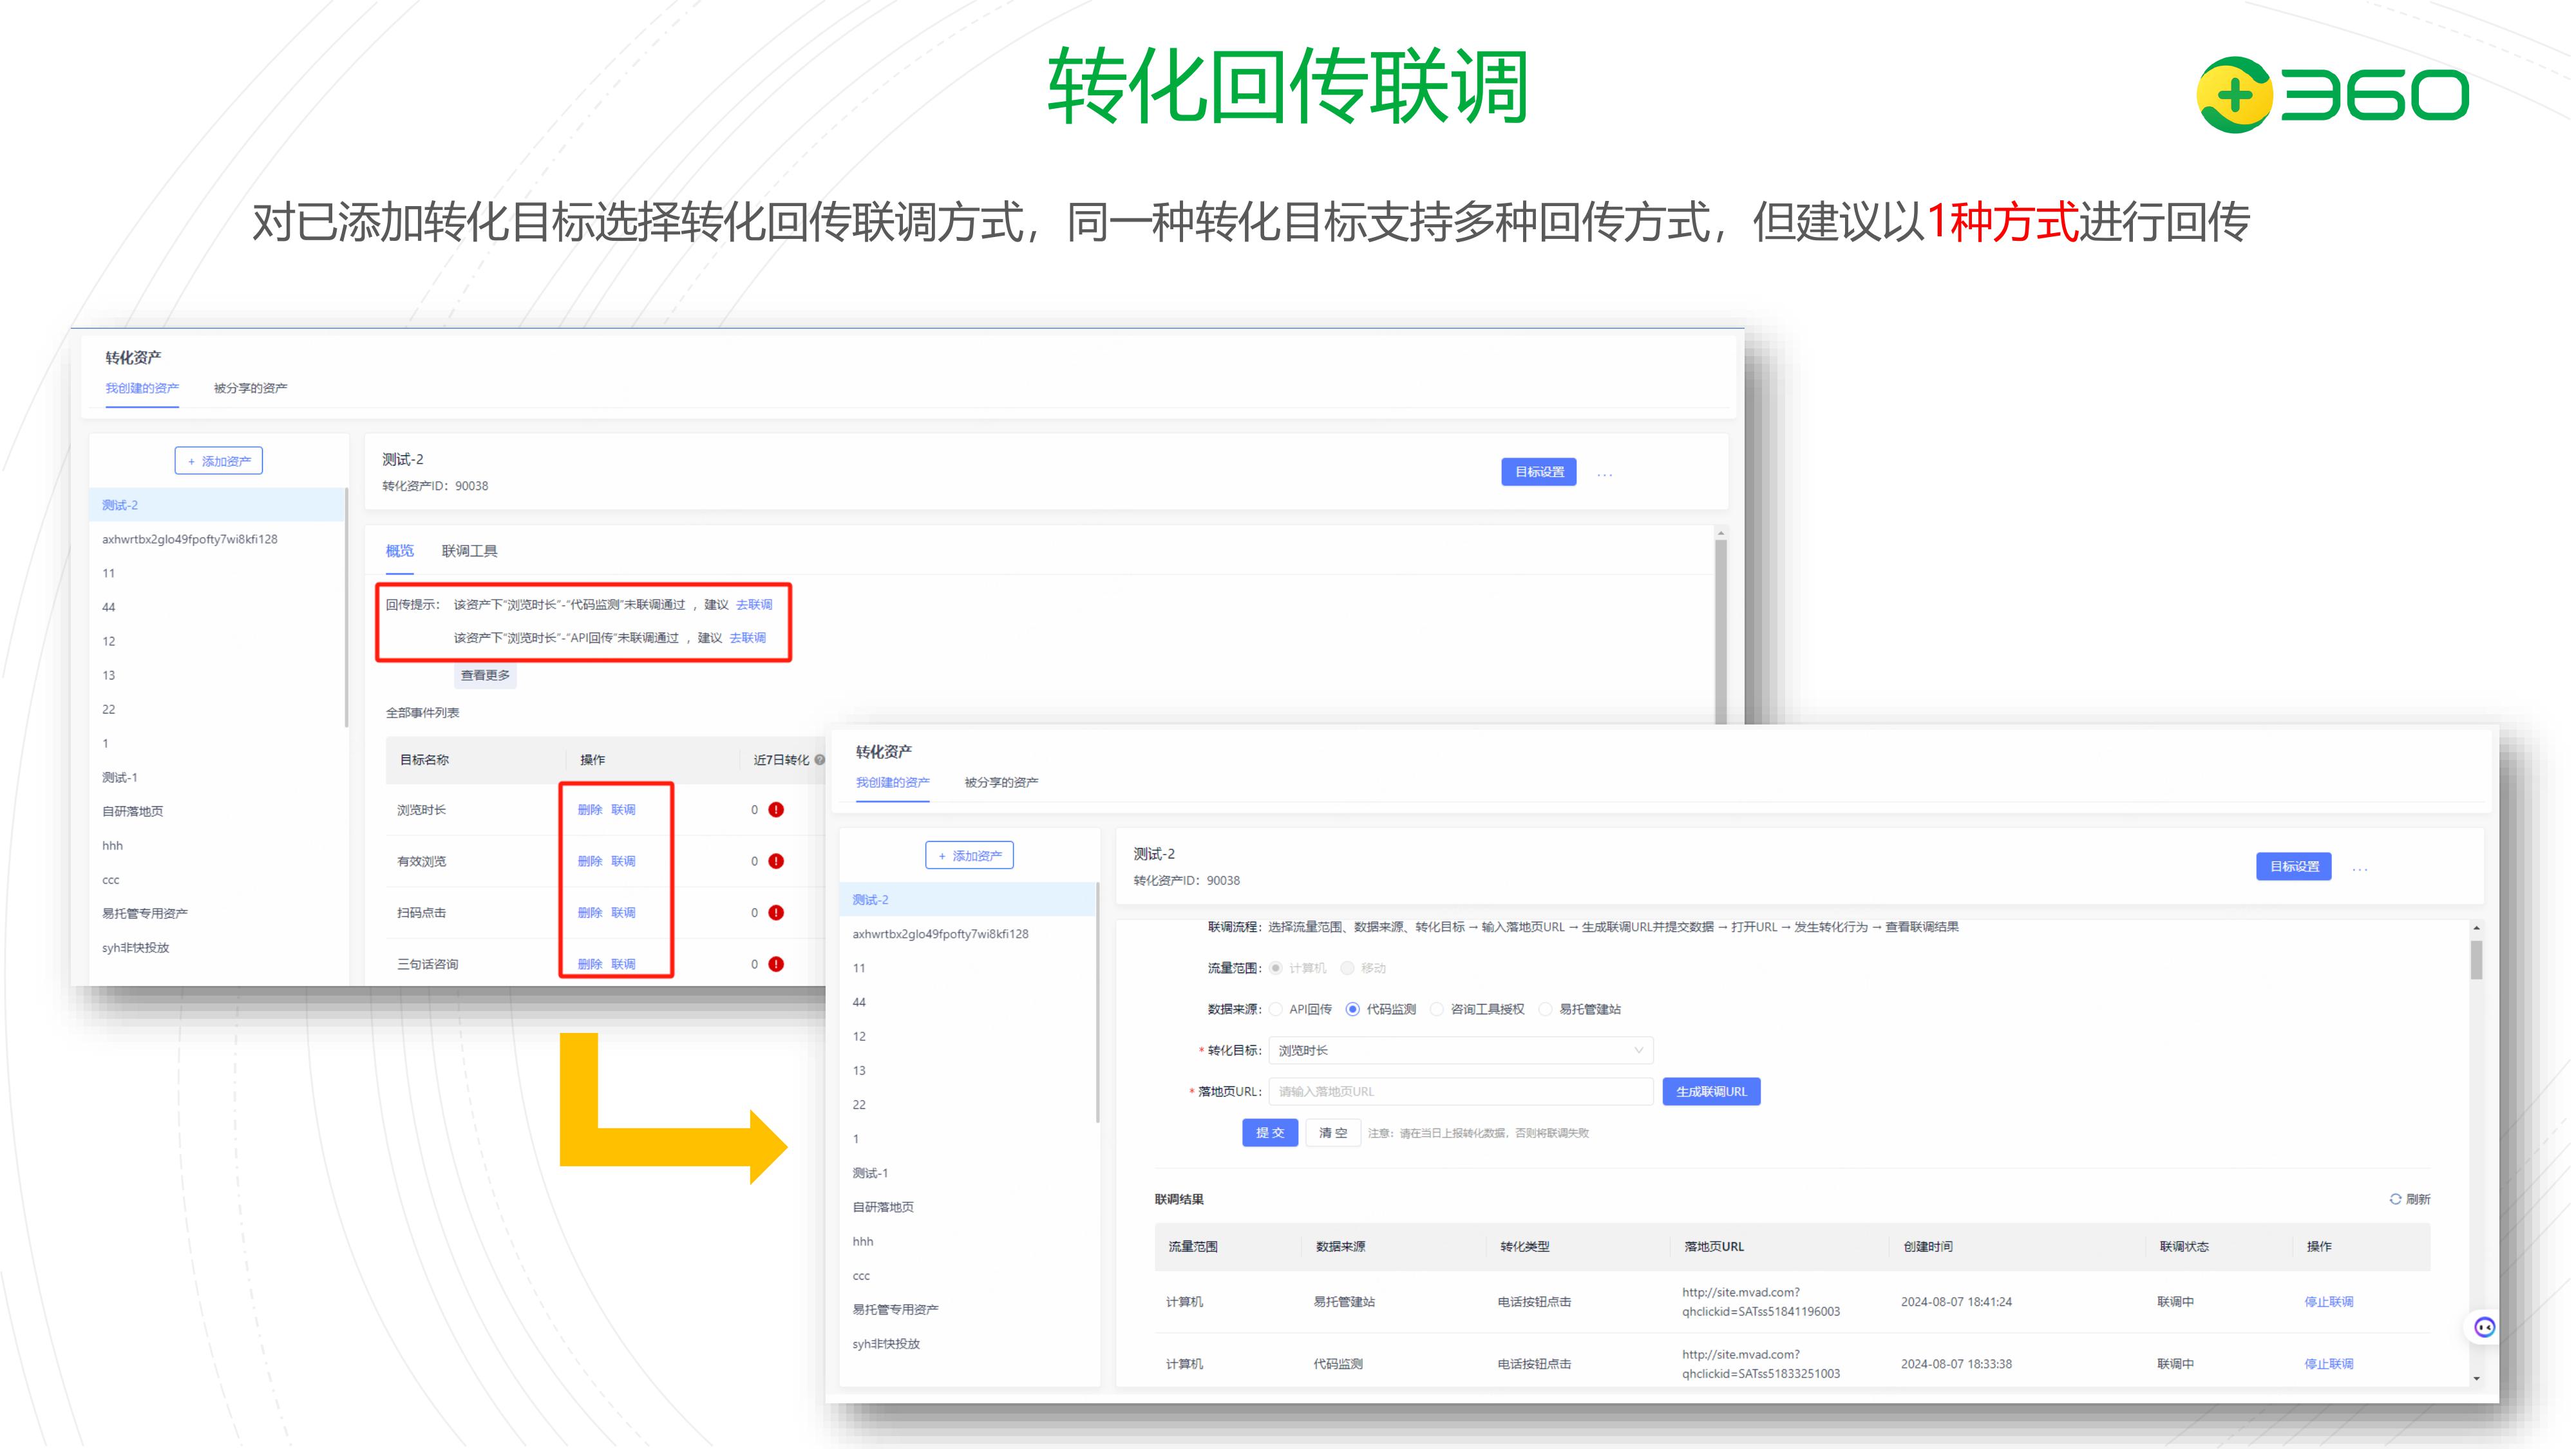Click 联调 in 三句话咨询 row
This screenshot has width=2576, height=1449.
click(623, 964)
